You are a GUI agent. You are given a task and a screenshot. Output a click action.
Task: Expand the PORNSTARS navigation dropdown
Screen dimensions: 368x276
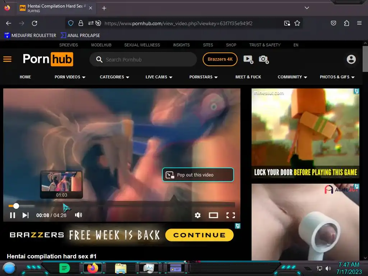coord(203,77)
